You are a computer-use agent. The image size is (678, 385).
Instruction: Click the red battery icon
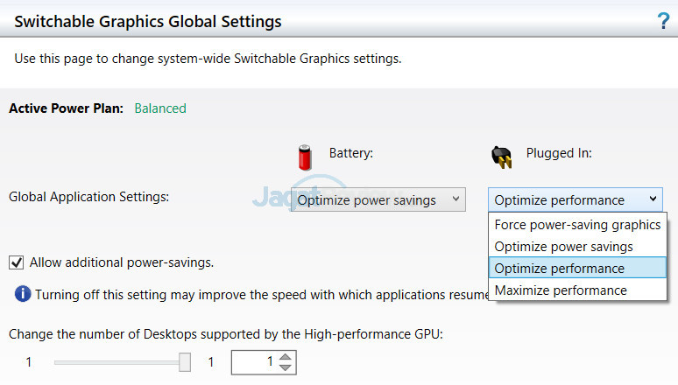(305, 157)
